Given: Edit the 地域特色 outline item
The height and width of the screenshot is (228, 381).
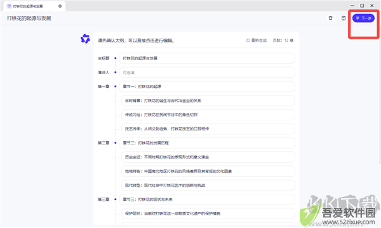Looking at the screenshot, I should click(x=208, y=171).
